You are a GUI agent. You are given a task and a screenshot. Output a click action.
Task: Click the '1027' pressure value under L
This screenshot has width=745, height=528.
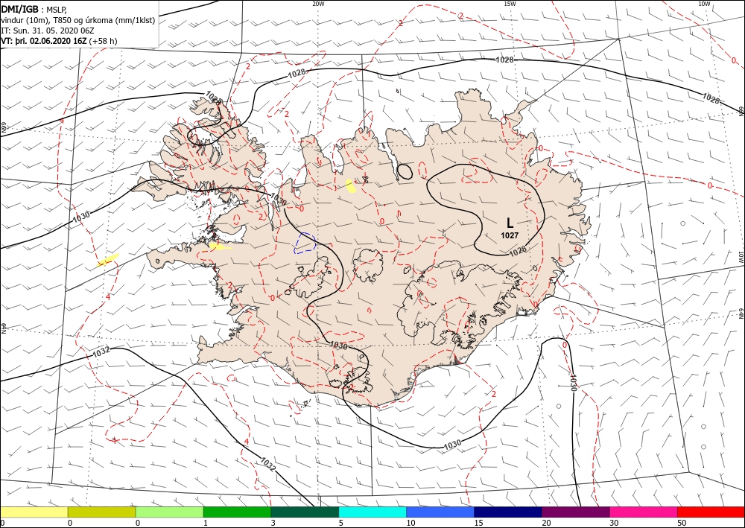(x=510, y=235)
